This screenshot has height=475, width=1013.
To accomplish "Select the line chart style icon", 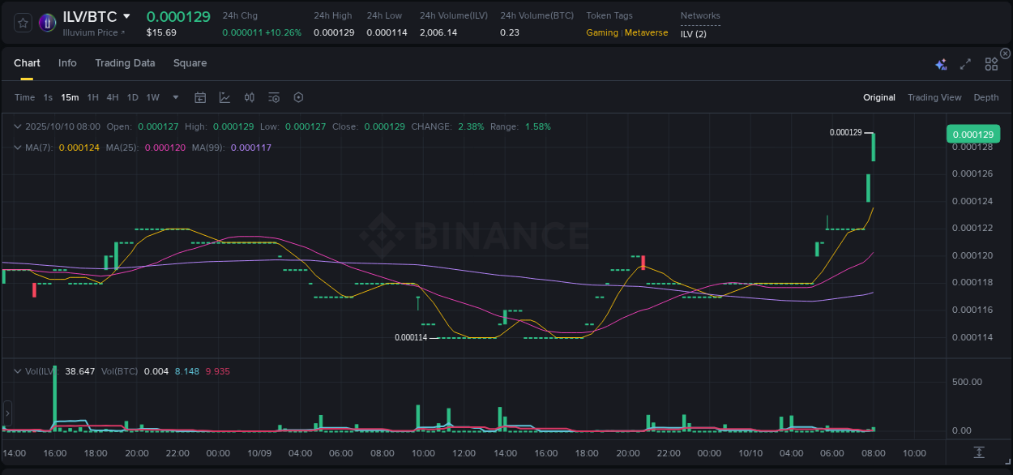I will point(224,97).
